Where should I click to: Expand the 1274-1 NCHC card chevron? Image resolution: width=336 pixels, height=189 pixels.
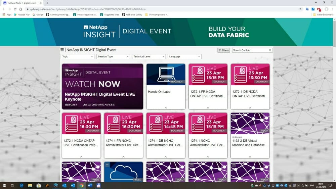(x=208, y=157)
